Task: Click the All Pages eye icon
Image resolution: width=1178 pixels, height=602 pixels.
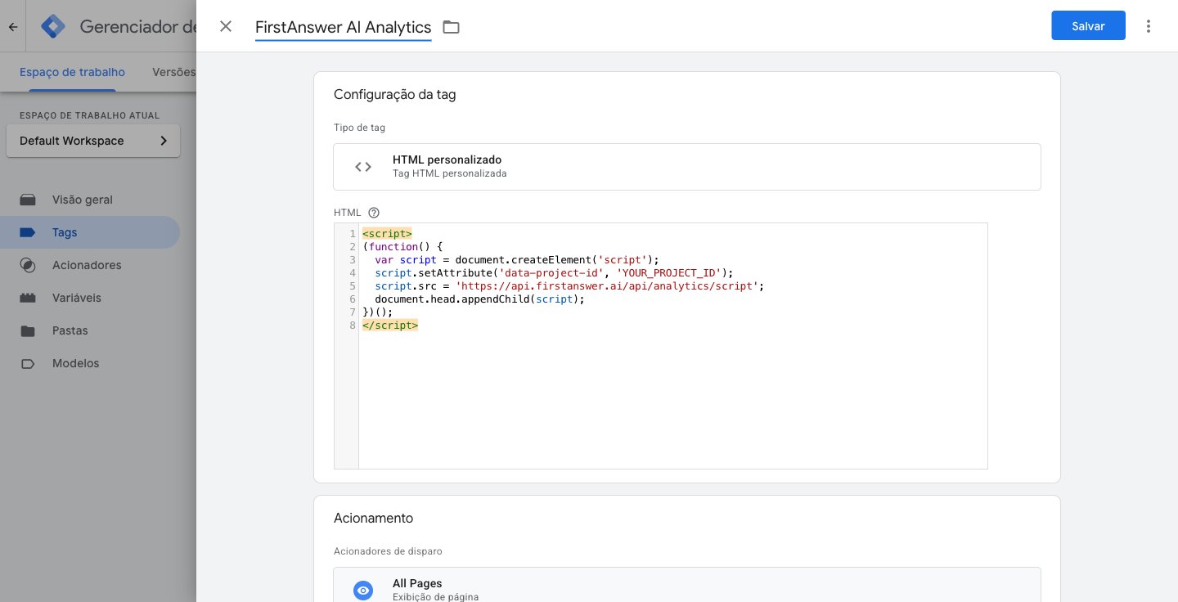Action: 363,591
